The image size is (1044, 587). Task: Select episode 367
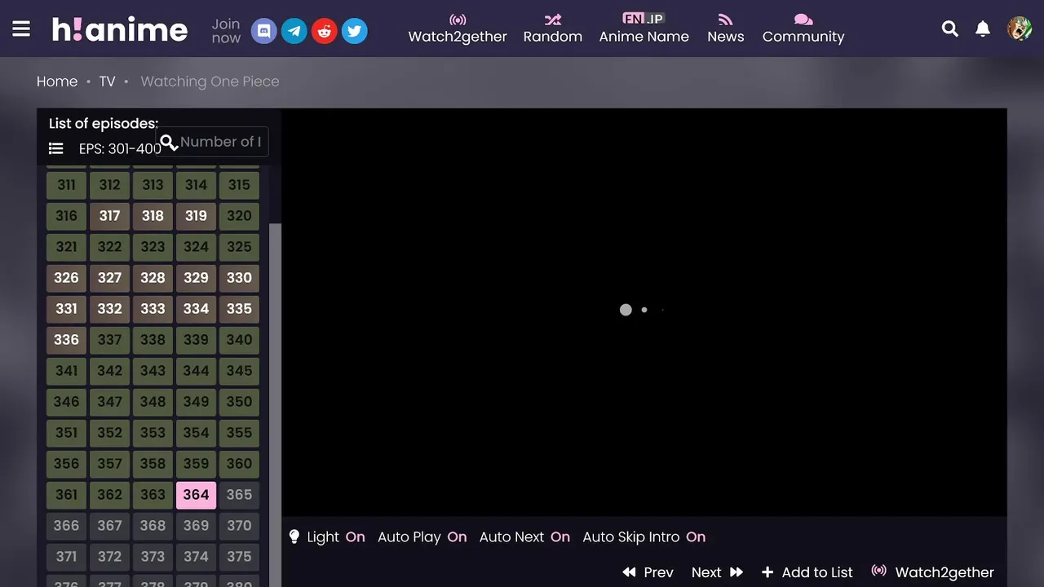pos(109,526)
